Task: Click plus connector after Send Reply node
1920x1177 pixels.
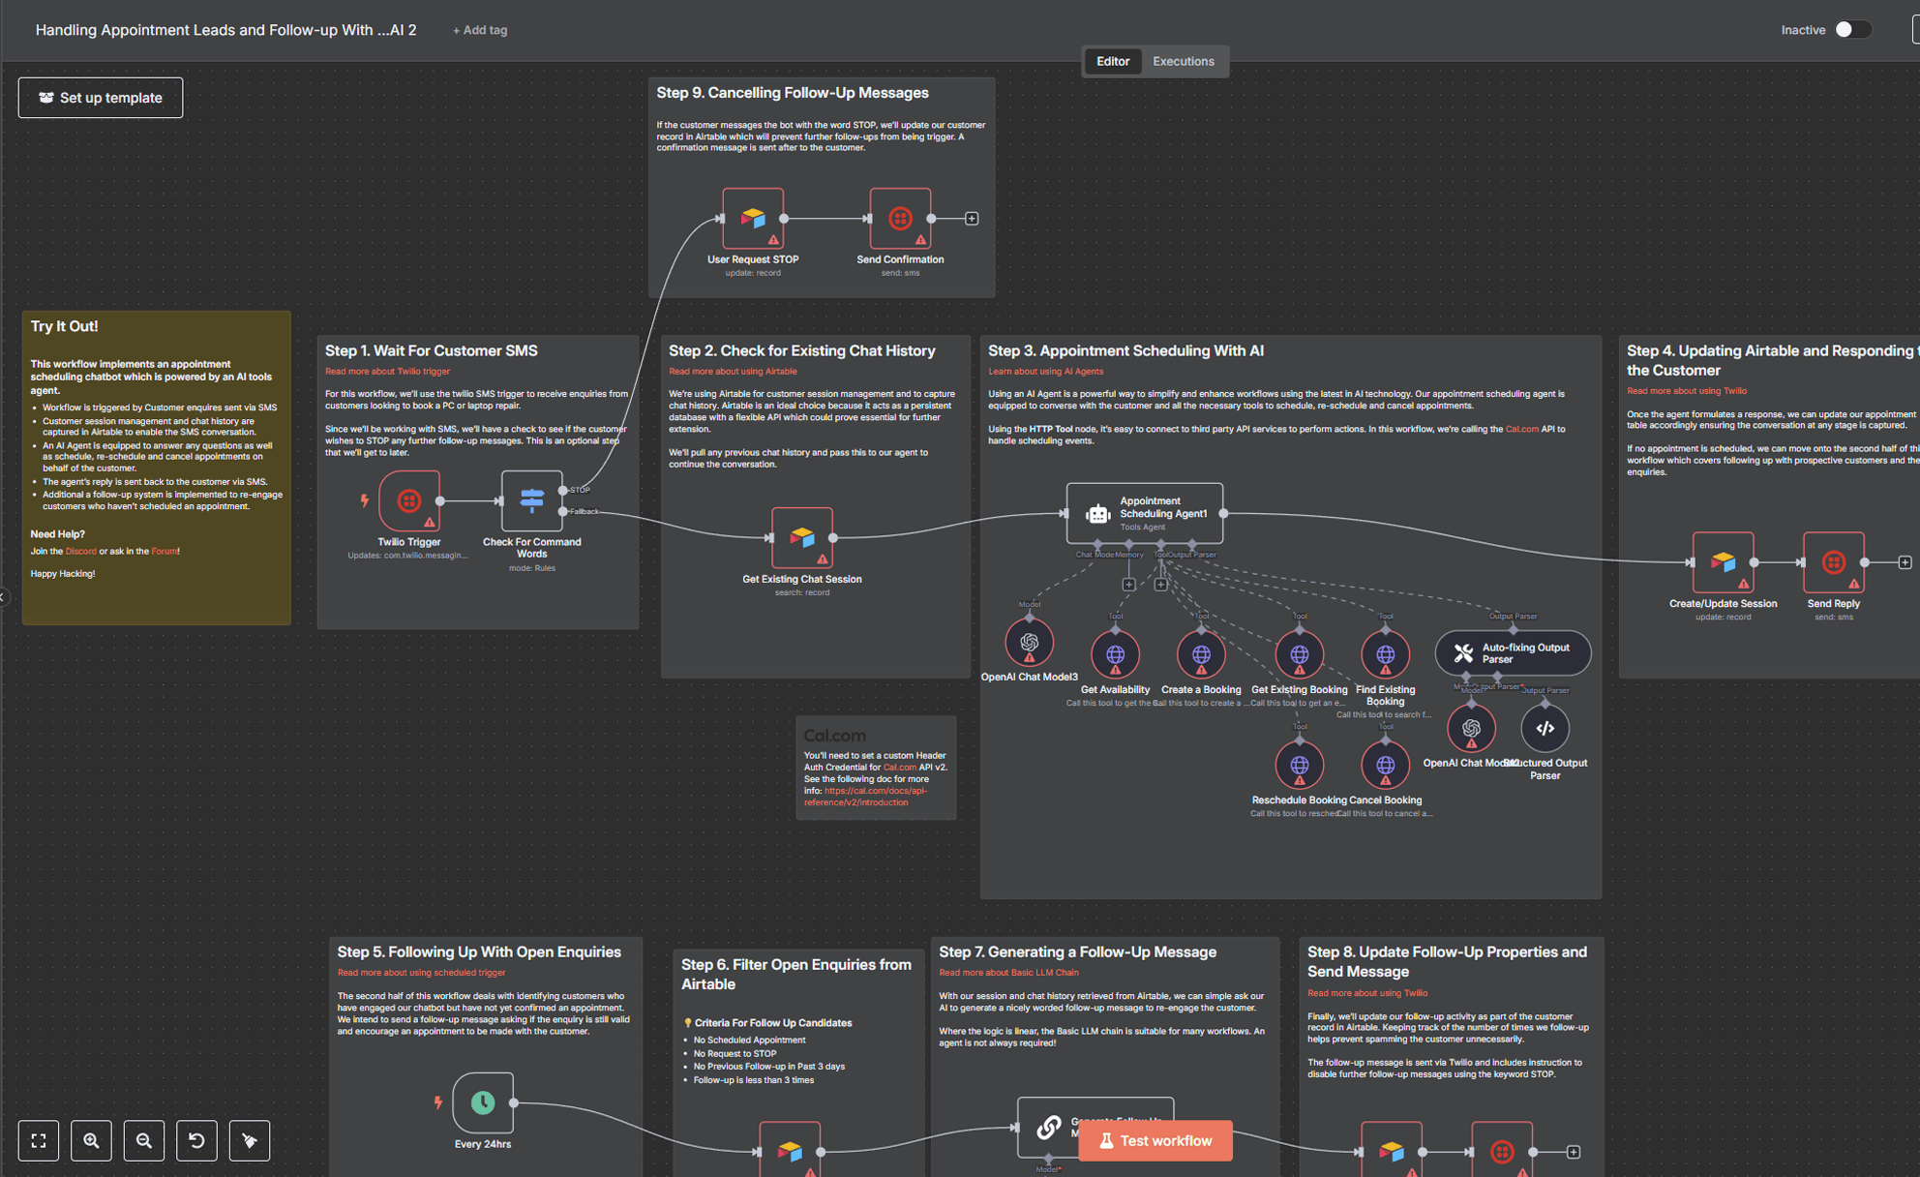Action: point(1905,562)
